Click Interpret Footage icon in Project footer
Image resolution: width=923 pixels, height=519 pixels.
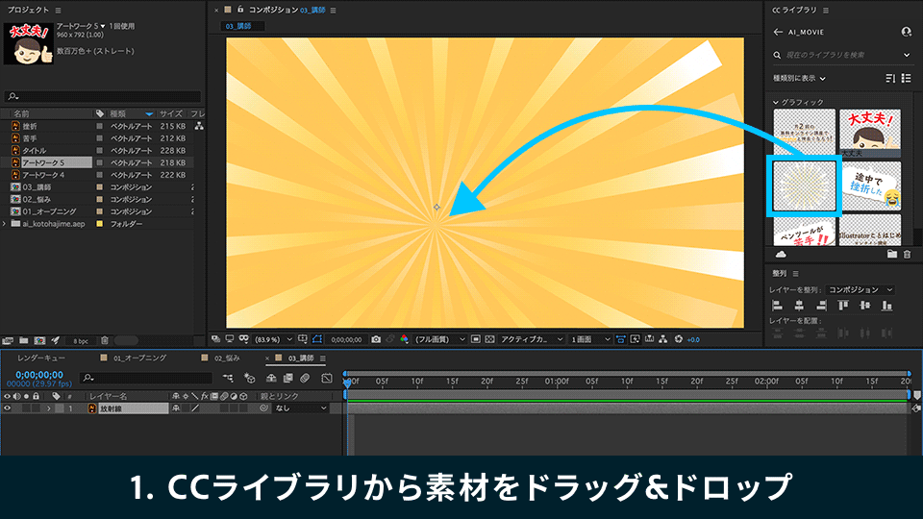click(x=8, y=340)
